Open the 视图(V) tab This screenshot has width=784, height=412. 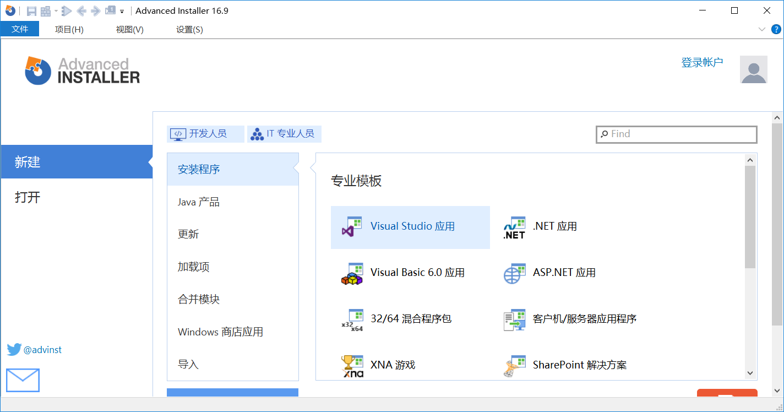coord(130,29)
